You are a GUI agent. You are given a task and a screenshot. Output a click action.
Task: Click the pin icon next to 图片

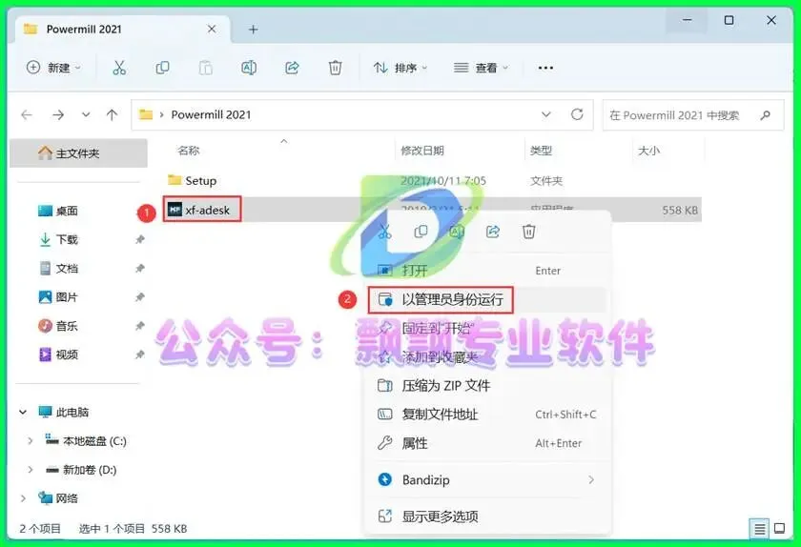[139, 296]
